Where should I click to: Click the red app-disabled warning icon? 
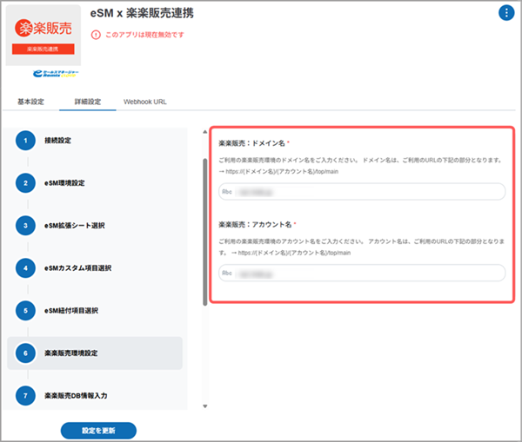click(x=97, y=35)
